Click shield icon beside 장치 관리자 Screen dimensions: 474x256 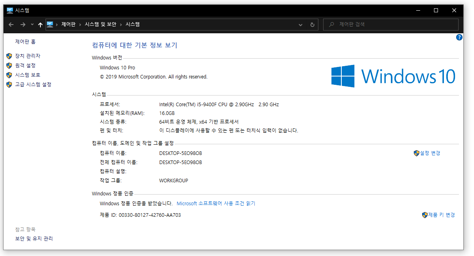coord(9,56)
